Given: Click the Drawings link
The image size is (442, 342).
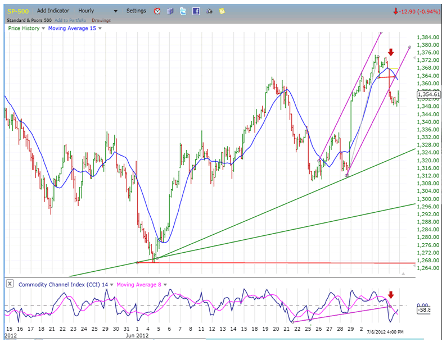Looking at the screenshot, I should click(x=101, y=20).
